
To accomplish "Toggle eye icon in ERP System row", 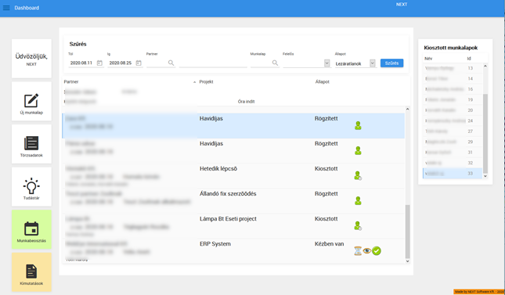I will tap(367, 250).
